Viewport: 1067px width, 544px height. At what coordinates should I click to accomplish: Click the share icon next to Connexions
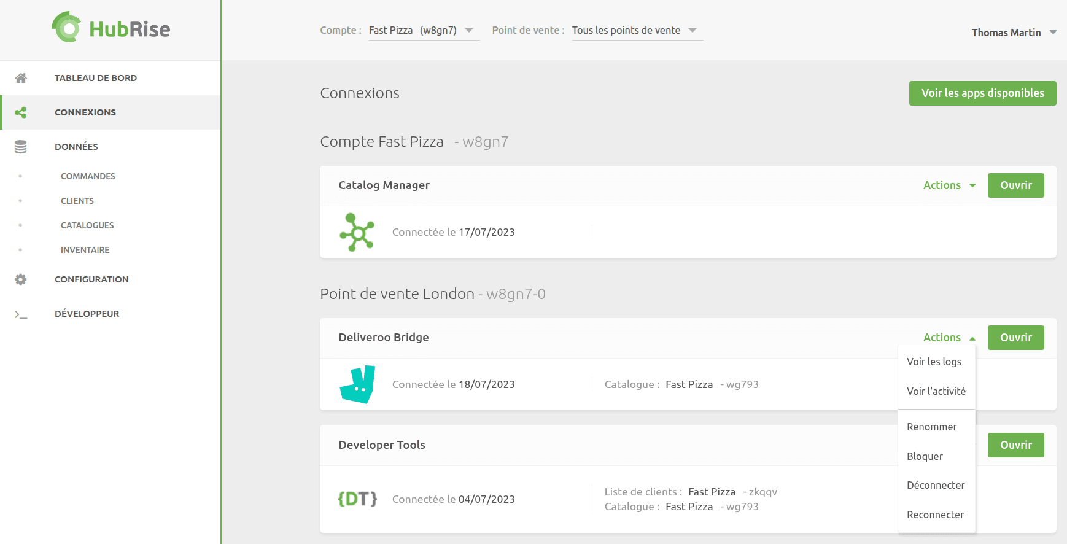point(21,112)
